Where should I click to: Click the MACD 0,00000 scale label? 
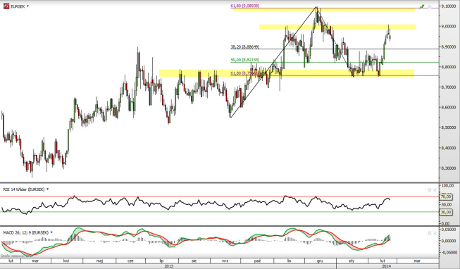(449, 241)
